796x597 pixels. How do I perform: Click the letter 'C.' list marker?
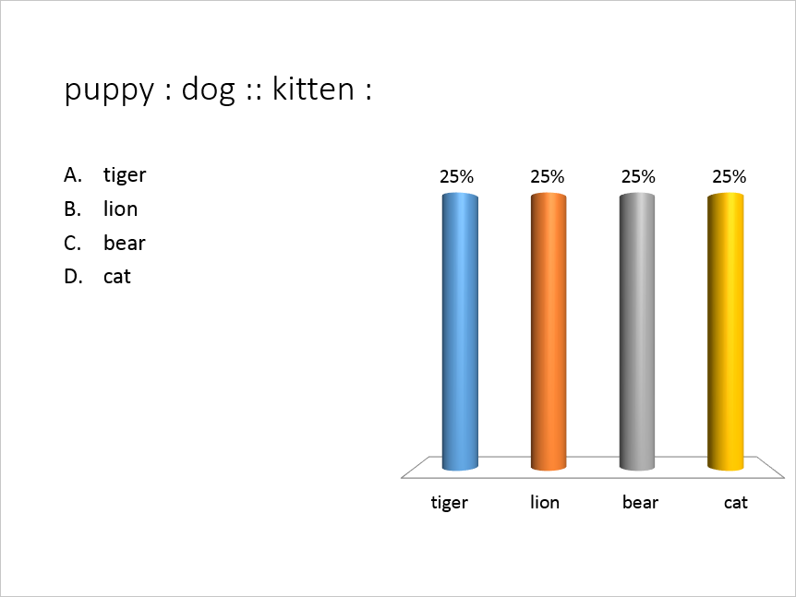(x=73, y=243)
